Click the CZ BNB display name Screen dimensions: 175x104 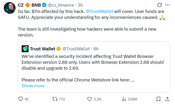pyautogui.click(x=29, y=5)
